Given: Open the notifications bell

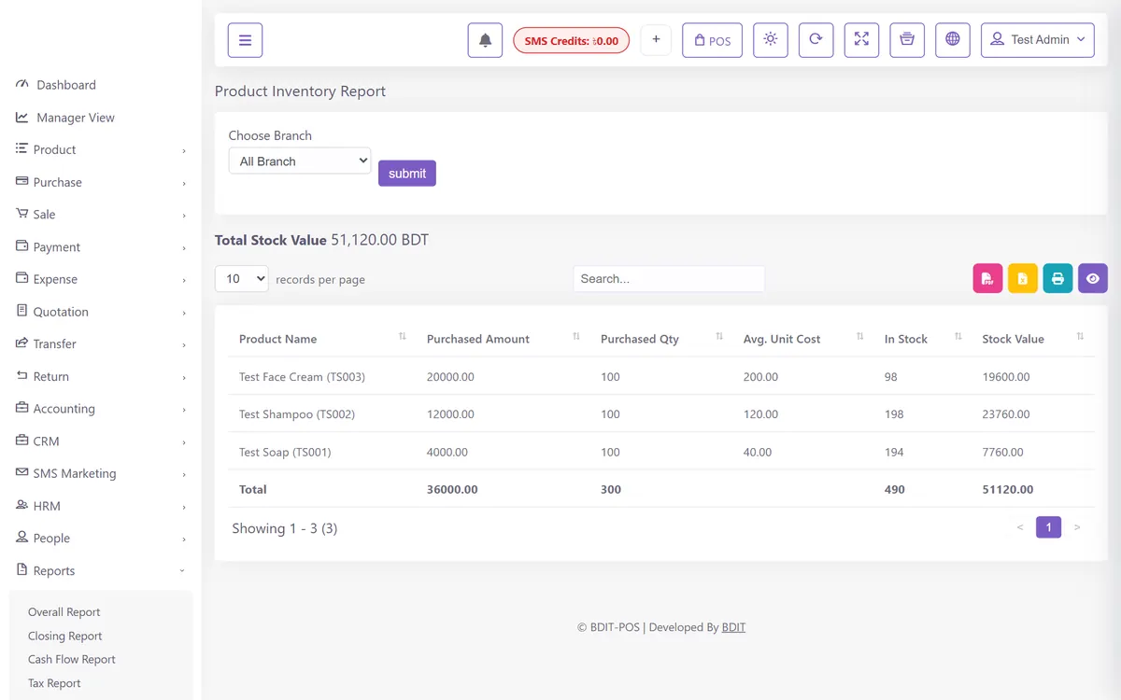Looking at the screenshot, I should (485, 40).
